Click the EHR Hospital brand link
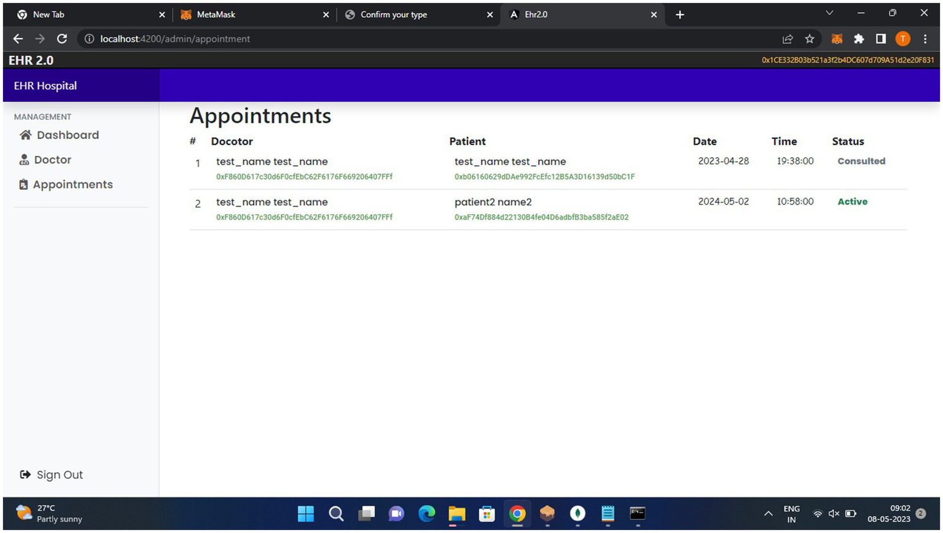 pos(45,86)
